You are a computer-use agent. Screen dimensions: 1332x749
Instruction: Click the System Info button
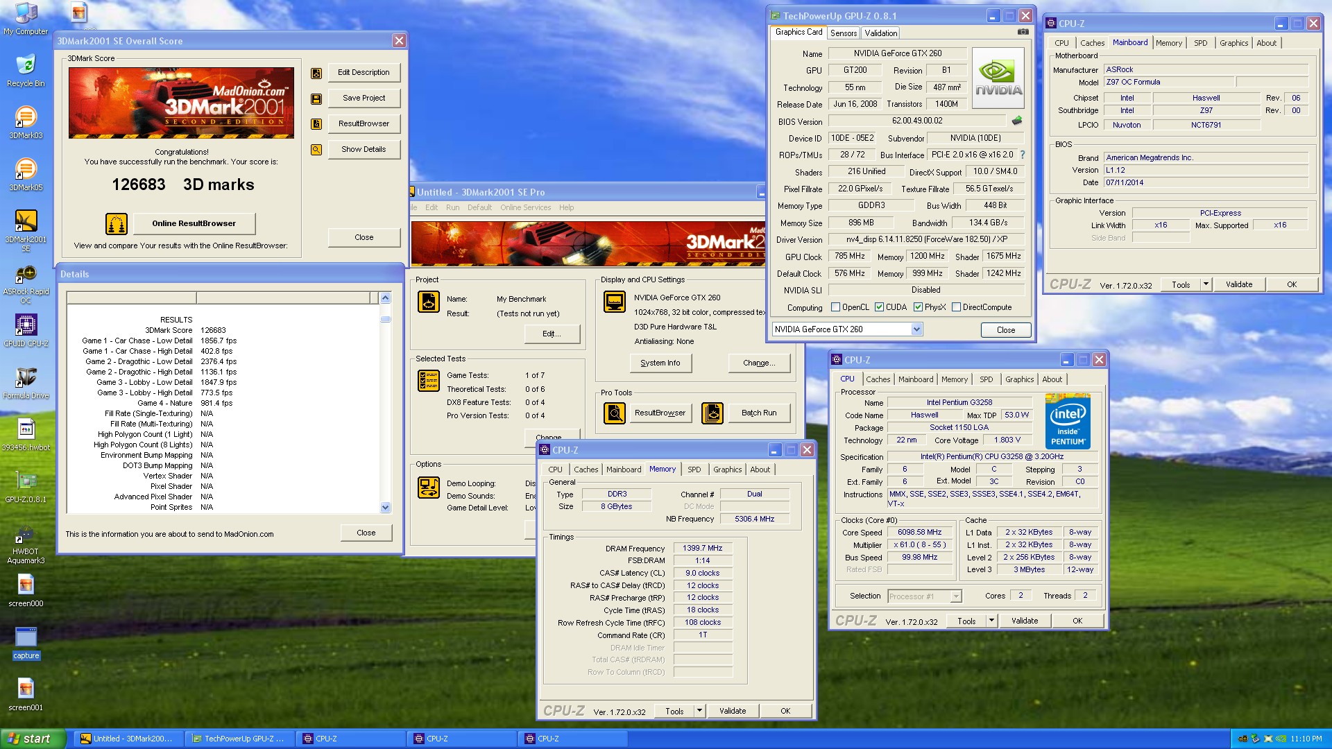660,363
